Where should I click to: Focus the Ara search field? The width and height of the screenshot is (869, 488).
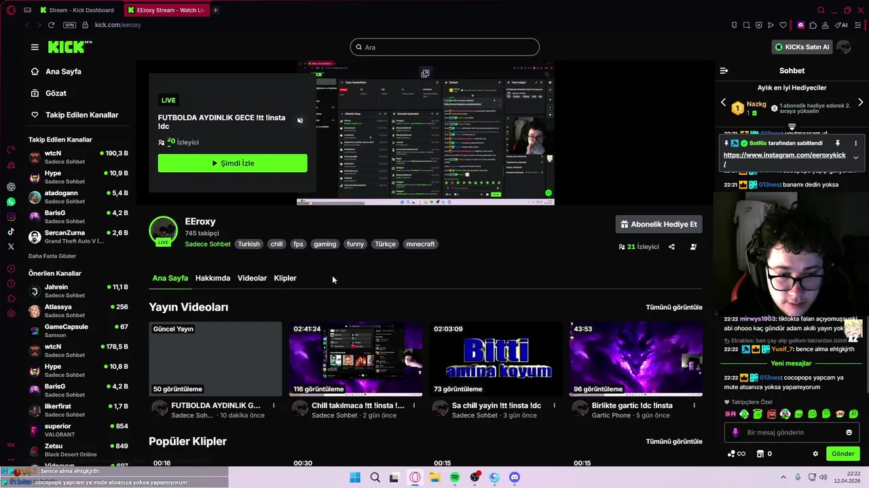tap(445, 47)
